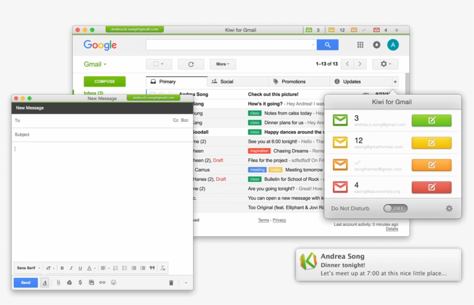474x305 pixels.
Task: Switch to the Promotions tab
Action: [x=299, y=81]
